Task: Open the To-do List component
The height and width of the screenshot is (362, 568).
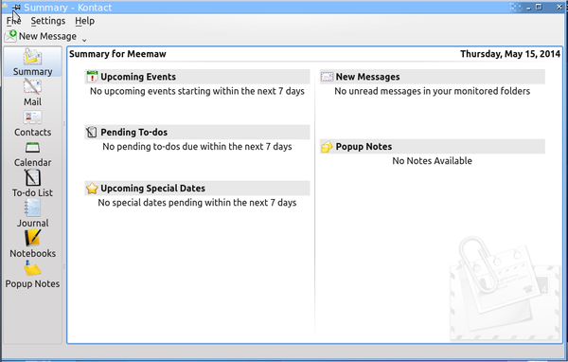Action: click(x=32, y=184)
